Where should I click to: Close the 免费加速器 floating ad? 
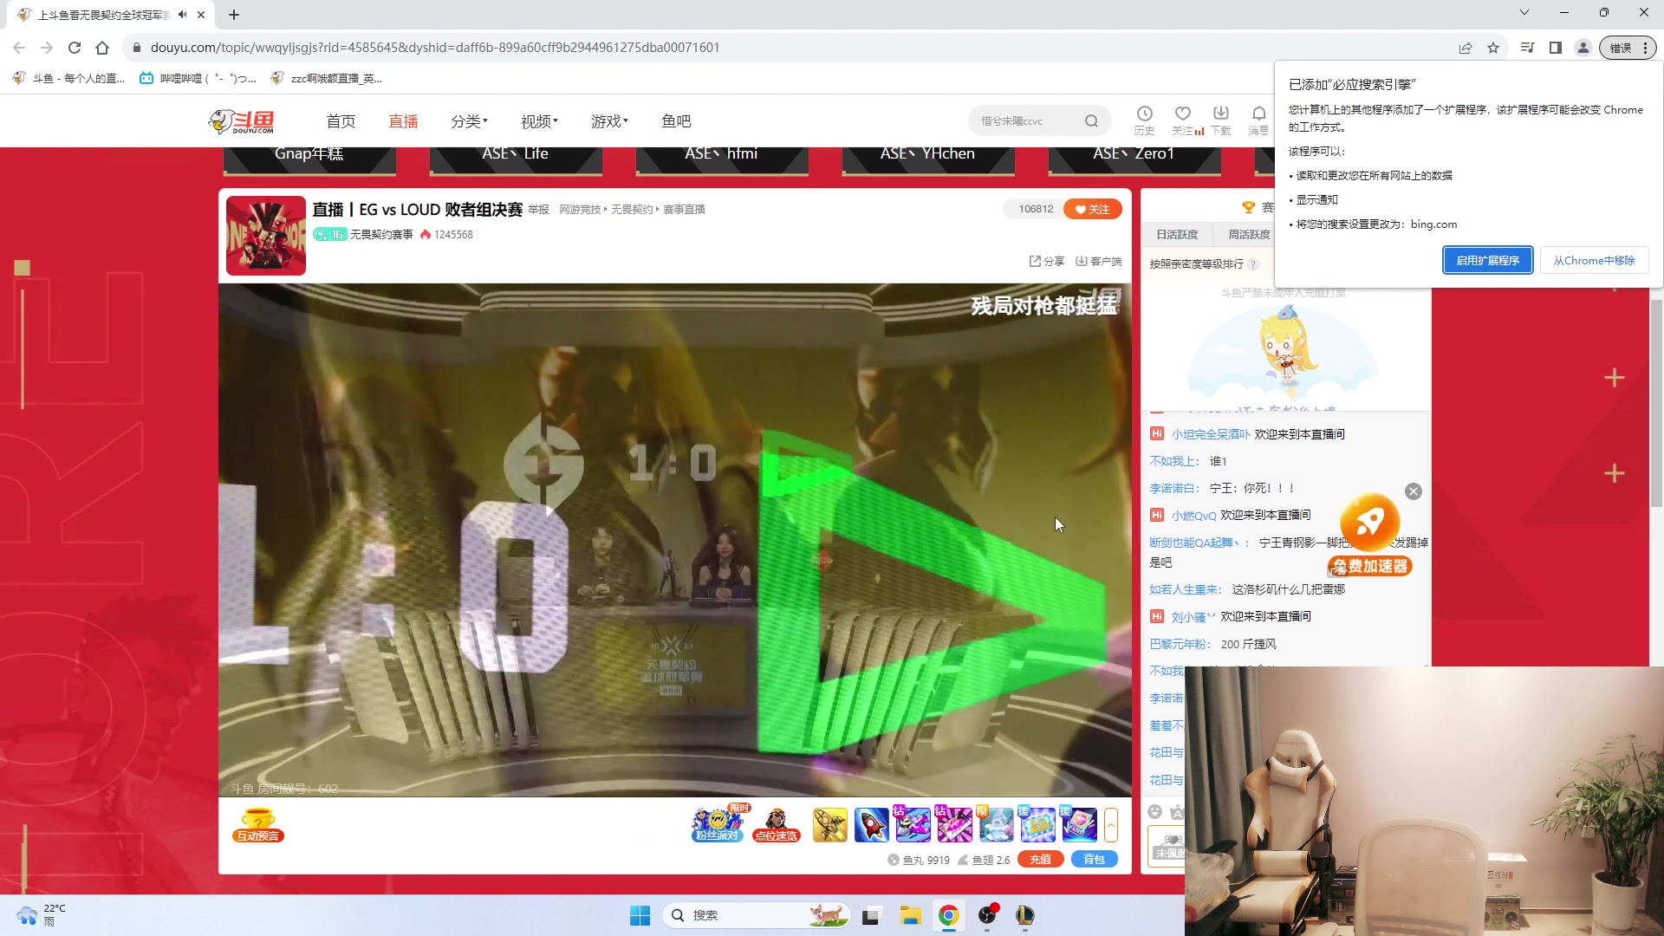[x=1414, y=491]
